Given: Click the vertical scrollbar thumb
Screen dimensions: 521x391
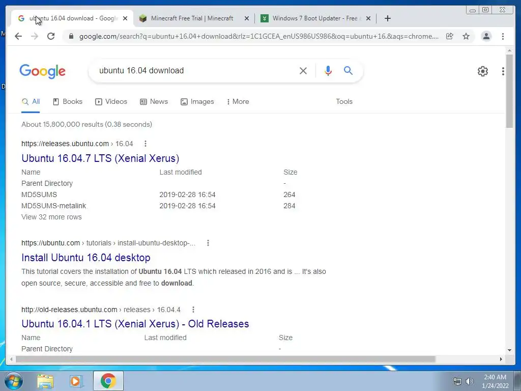Looking at the screenshot, I should click(509, 91).
